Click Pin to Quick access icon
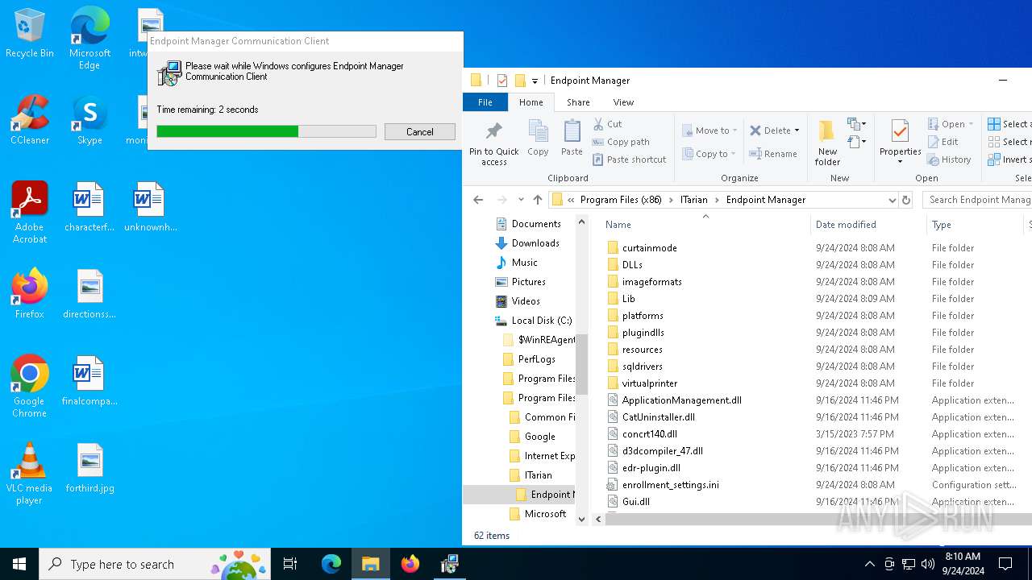The width and height of the screenshot is (1032, 580). pyautogui.click(x=493, y=143)
